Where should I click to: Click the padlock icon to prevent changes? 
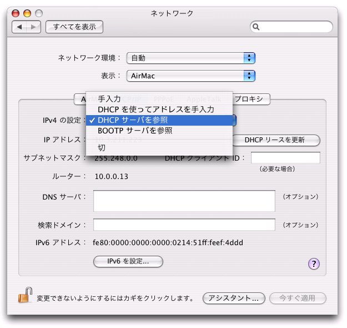(24, 296)
